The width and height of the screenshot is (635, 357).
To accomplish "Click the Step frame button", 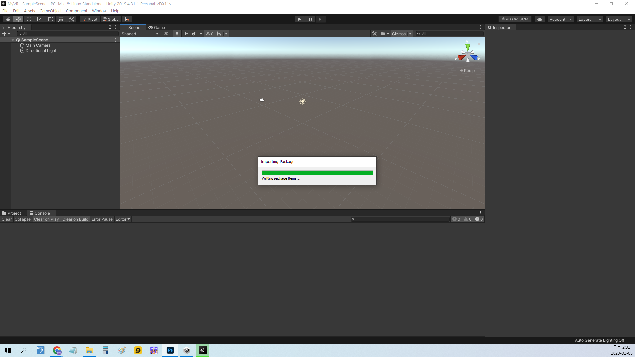I will coord(320,19).
